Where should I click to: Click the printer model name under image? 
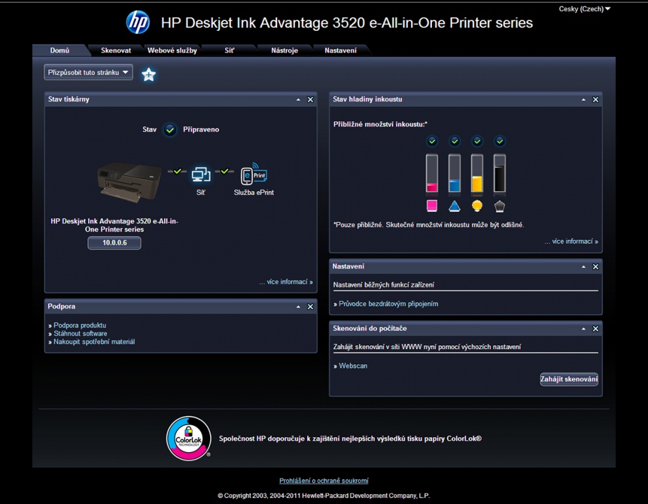tap(114, 226)
